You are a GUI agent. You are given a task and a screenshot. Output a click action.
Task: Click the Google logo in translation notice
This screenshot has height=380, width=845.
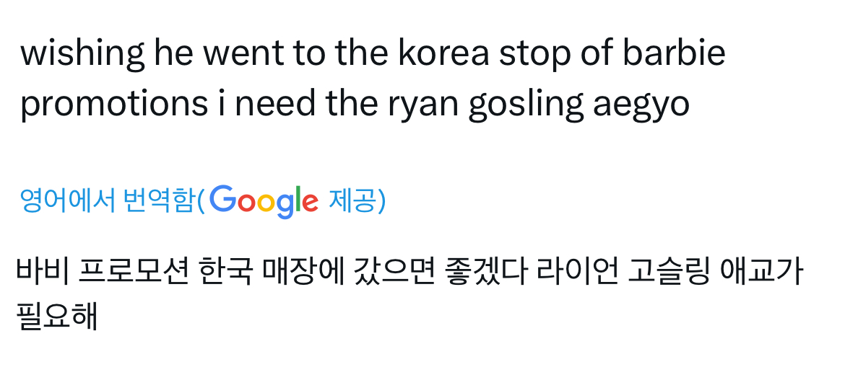pos(264,200)
